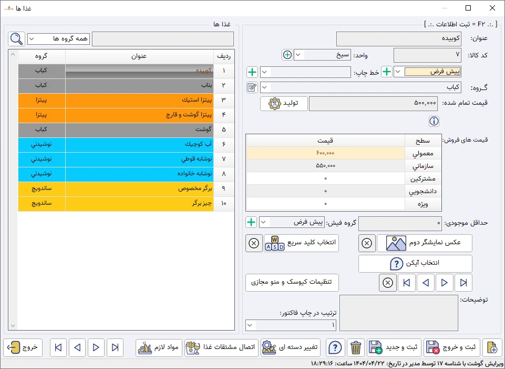
Task: Go to first icon in icon picker
Action: (407, 283)
